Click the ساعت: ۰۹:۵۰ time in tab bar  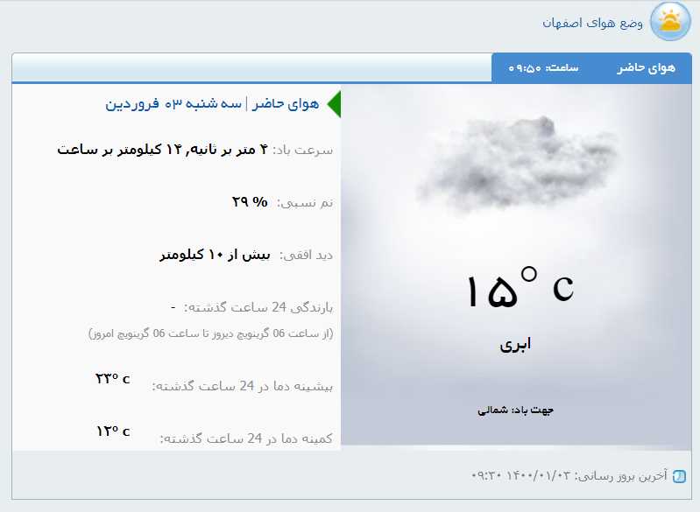pyautogui.click(x=543, y=67)
